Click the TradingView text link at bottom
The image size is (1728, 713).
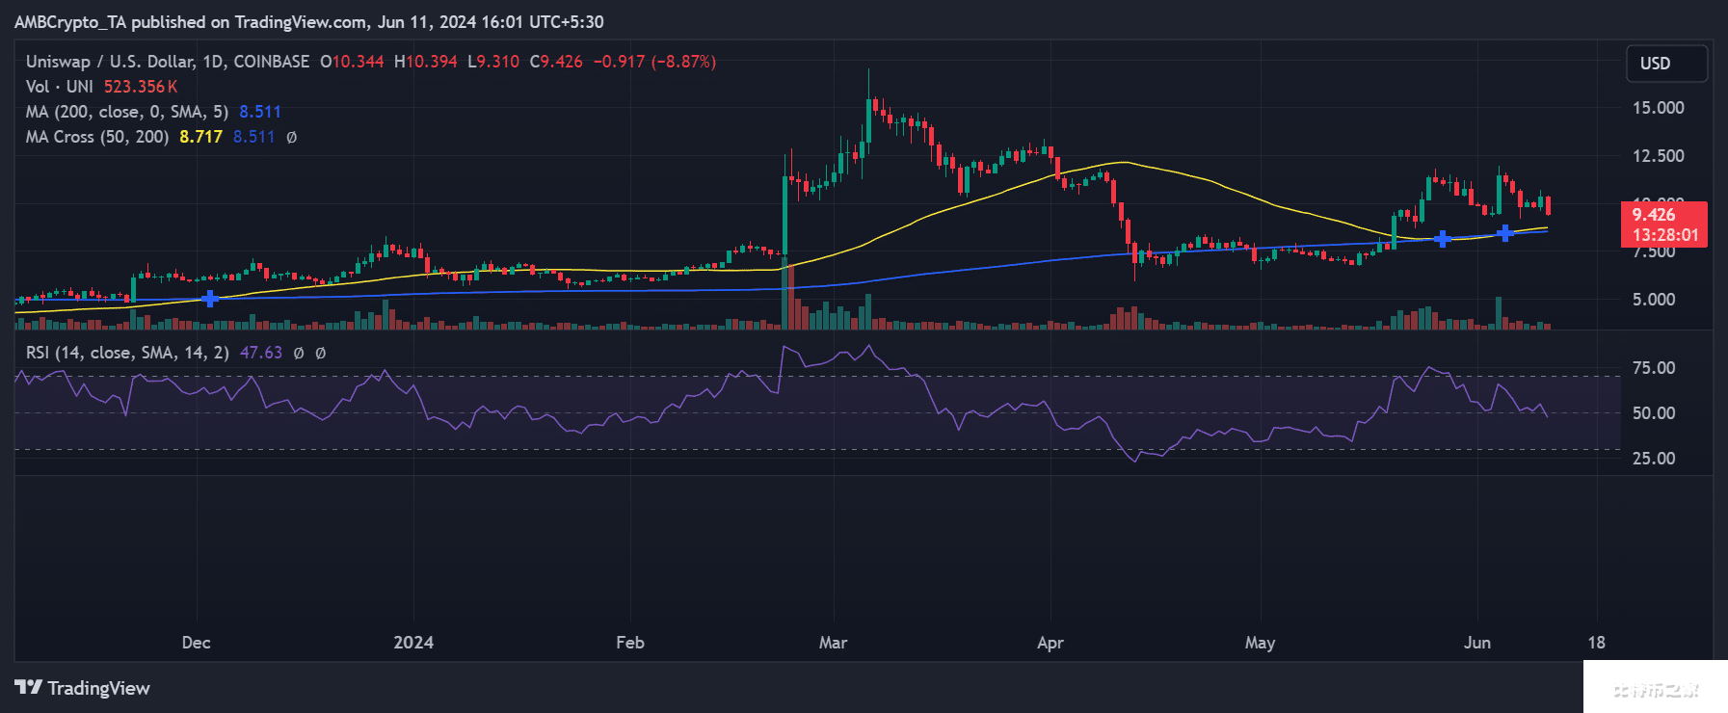98,688
